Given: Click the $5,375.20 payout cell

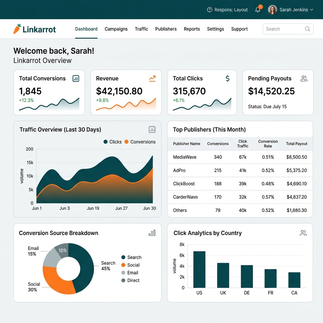Looking at the screenshot, I should coord(297,170).
